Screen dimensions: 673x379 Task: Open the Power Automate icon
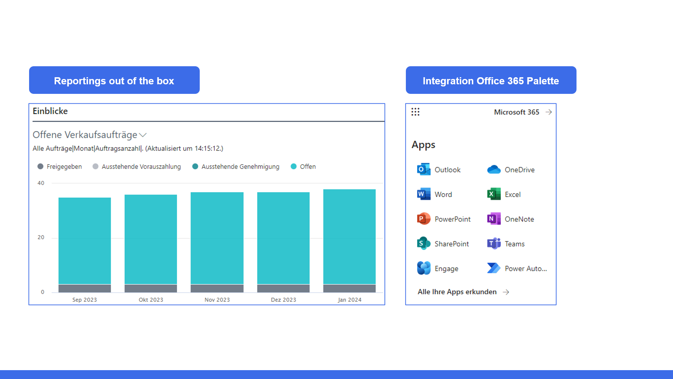[494, 268]
